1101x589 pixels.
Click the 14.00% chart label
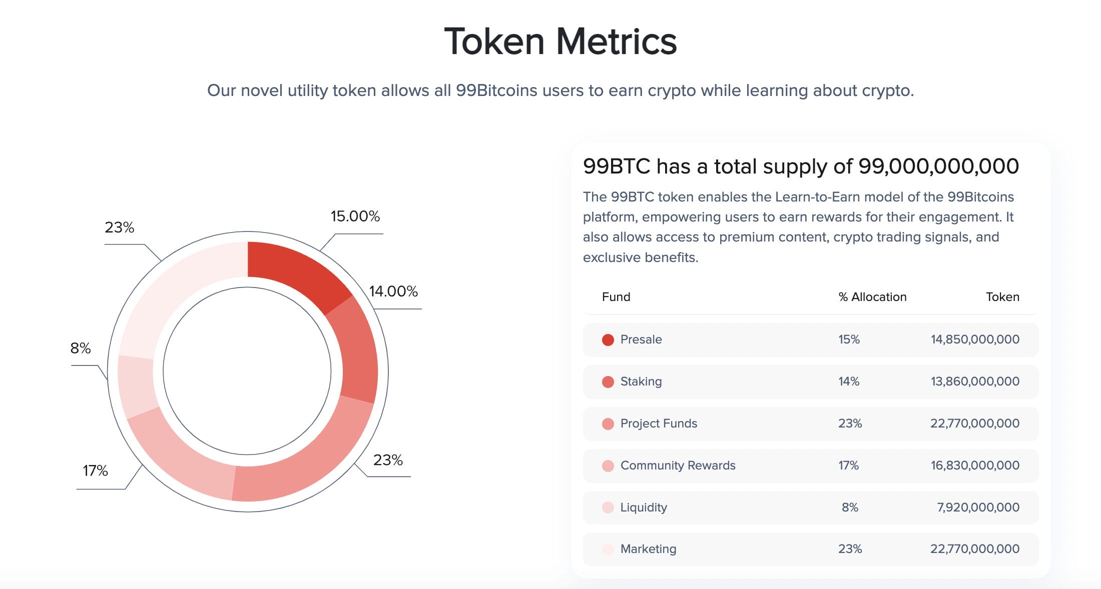[x=393, y=291]
